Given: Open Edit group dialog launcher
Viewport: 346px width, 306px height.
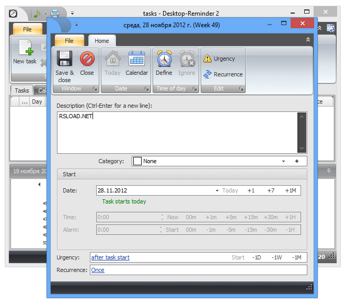Looking at the screenshot, I should pos(241,89).
